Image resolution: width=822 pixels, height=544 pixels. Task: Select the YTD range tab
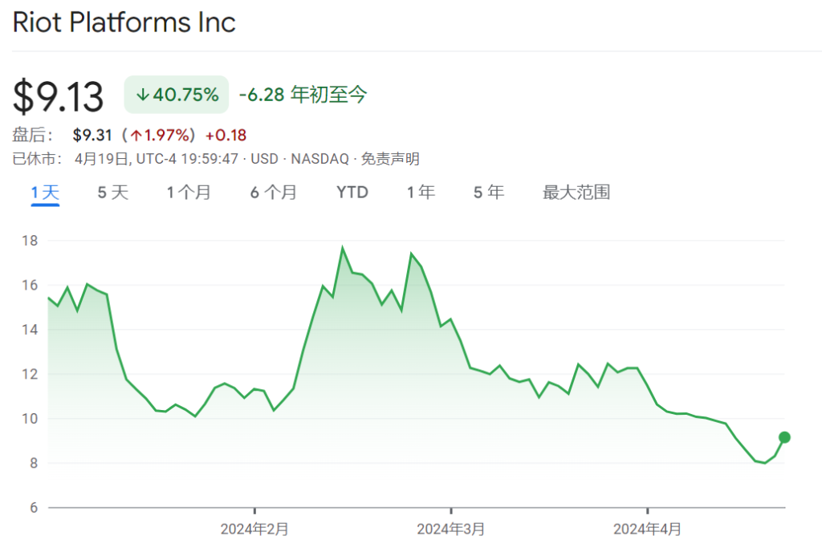pyautogui.click(x=352, y=193)
